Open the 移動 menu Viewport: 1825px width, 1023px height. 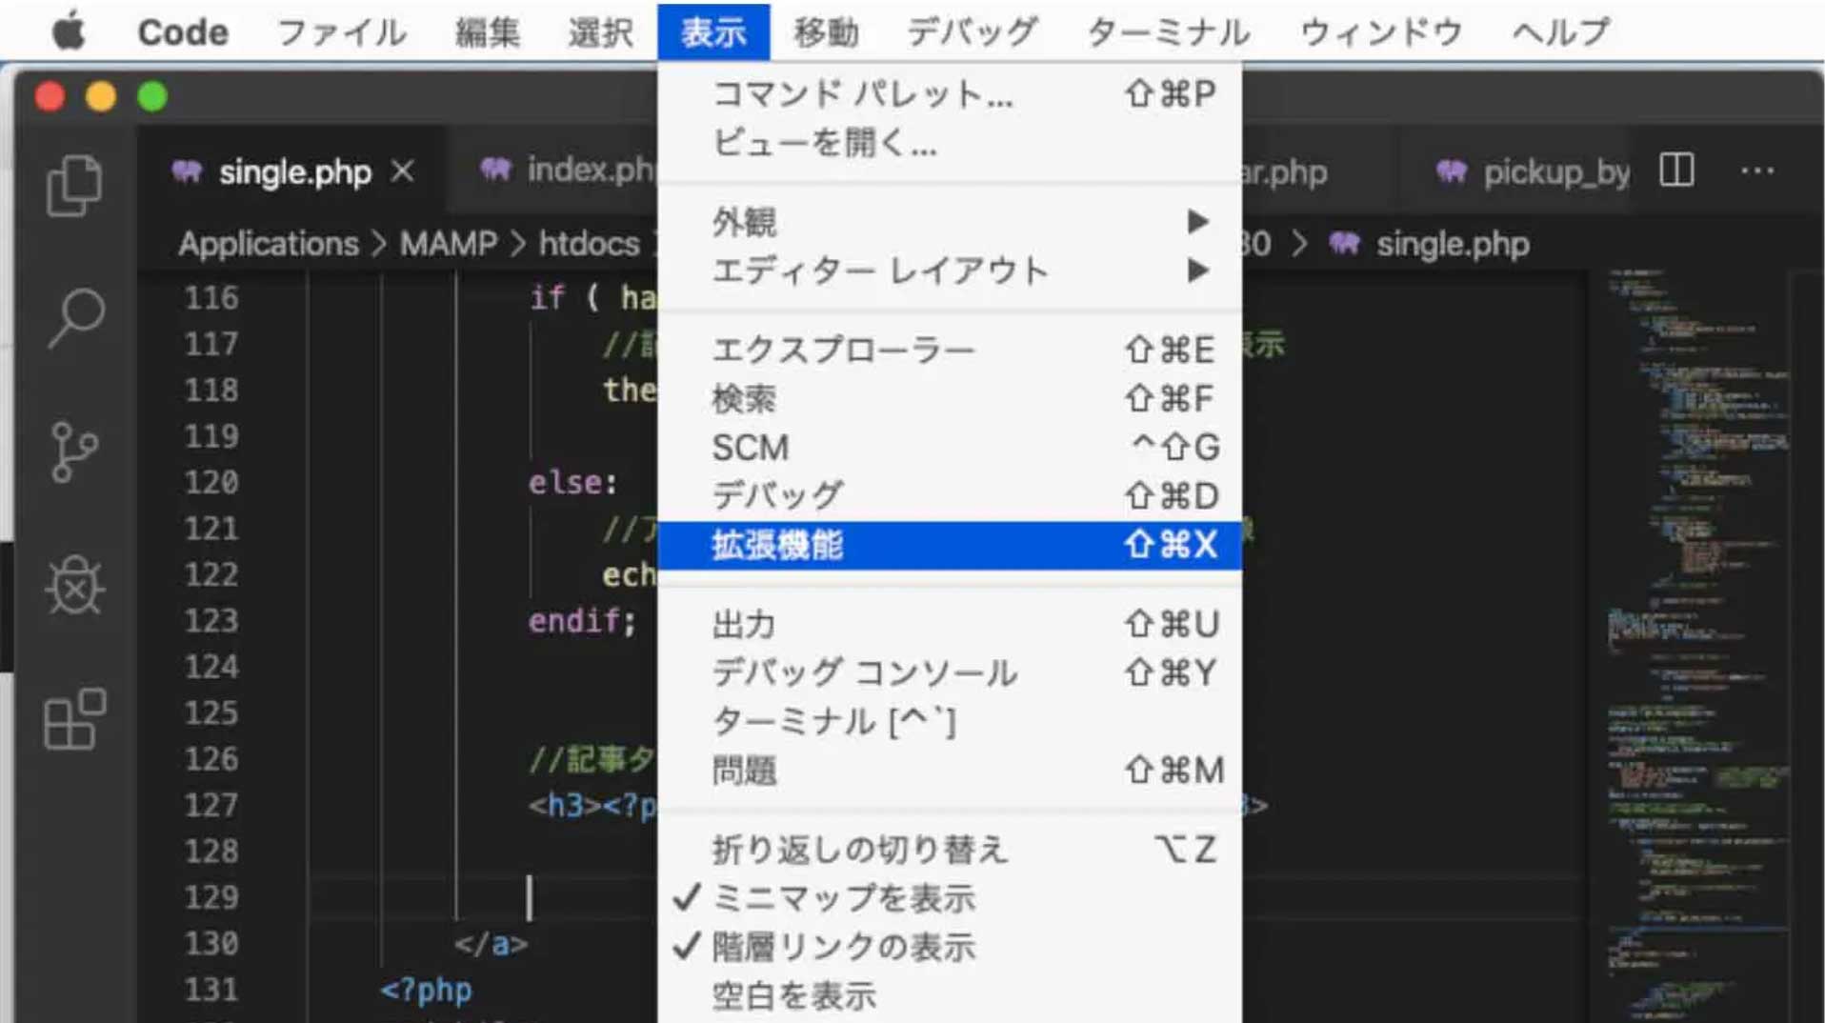click(x=826, y=32)
